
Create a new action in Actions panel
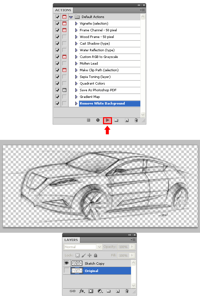(127, 120)
